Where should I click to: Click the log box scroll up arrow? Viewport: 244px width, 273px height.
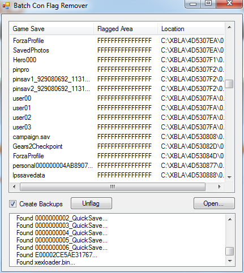230,219
